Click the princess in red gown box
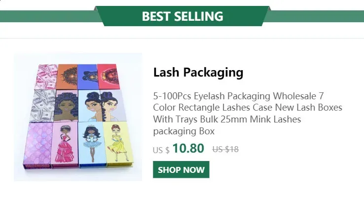This screenshot has height=201, width=364. click(65, 144)
